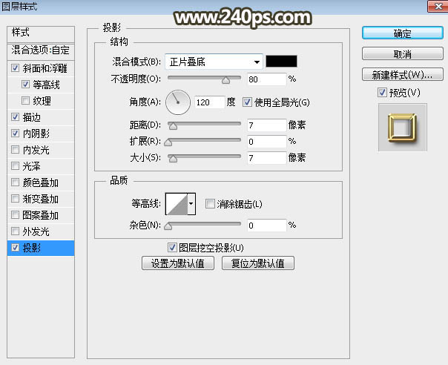Enable the 纹理 checkbox
This screenshot has width=448, height=365.
click(25, 101)
